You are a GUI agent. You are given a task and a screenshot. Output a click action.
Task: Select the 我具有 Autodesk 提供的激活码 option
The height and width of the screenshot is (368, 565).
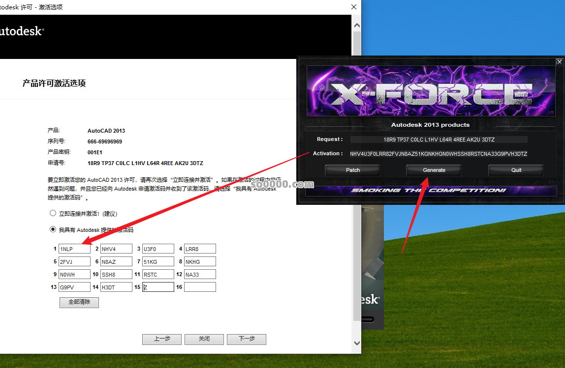coord(53,229)
